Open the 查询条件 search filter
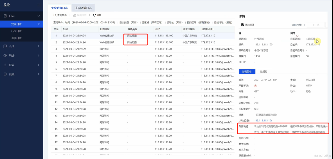Image resolution: width=333 pixels, height=159 pixels. coord(60,15)
